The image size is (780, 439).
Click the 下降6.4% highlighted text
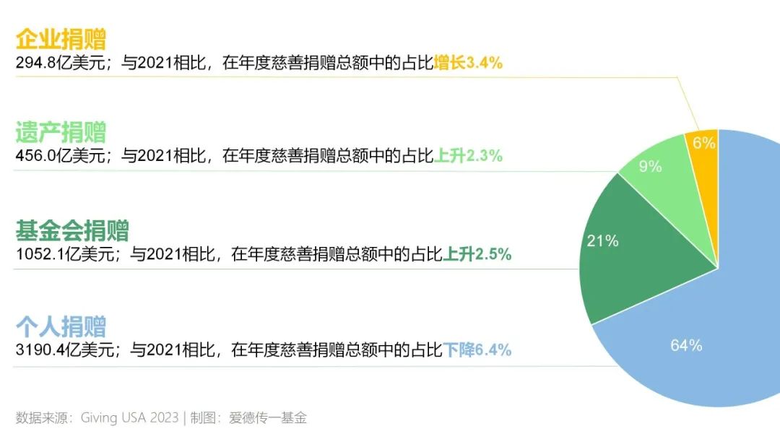(477, 349)
